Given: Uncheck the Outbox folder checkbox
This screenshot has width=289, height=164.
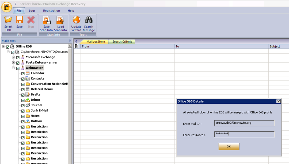Looking at the screenshot, I should tap(23, 122).
